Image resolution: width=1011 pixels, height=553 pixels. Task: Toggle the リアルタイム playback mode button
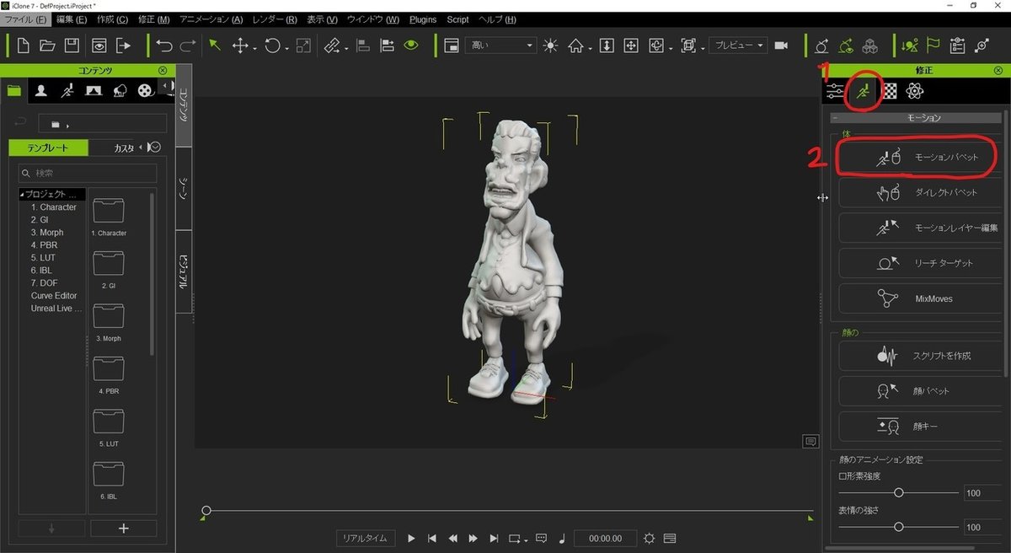point(366,538)
